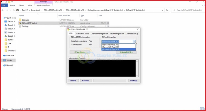Image resolution: width=206 pixels, height=111 pixels.
Task: Switch to the License Management tab
Action: 99,34
